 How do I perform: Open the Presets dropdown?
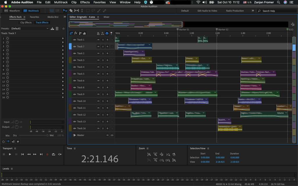tap(30, 28)
